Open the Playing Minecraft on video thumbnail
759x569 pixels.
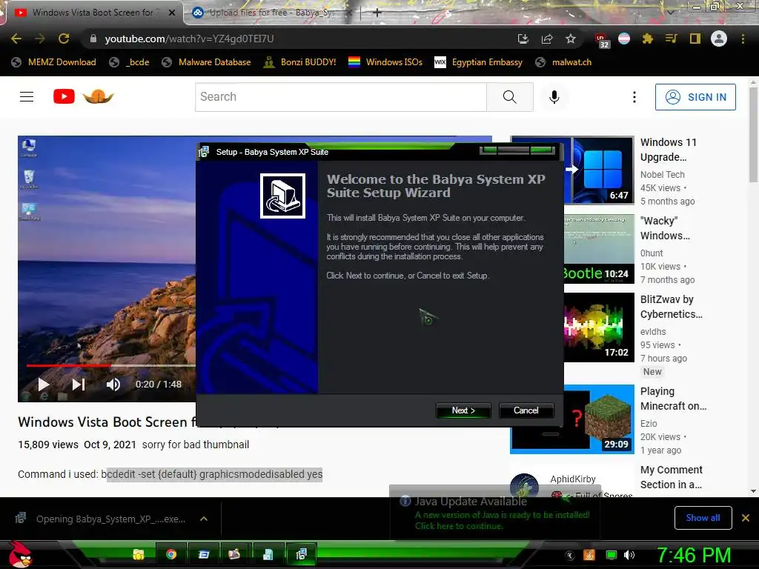[x=572, y=419]
